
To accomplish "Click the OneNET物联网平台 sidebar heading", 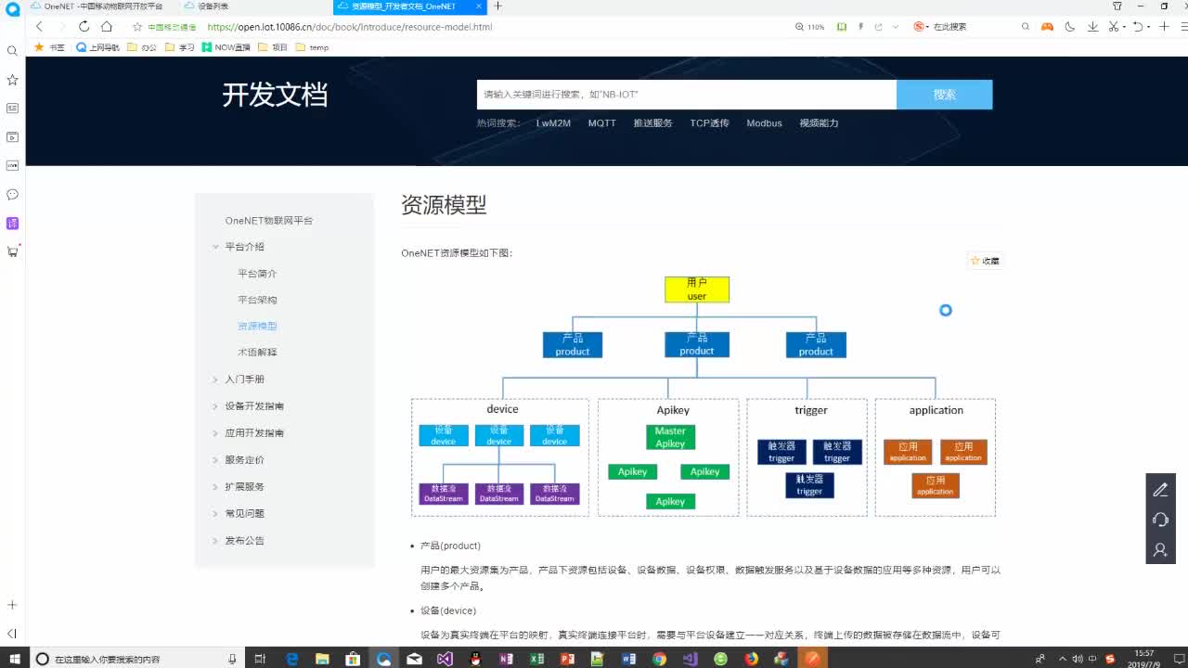I will (x=269, y=221).
